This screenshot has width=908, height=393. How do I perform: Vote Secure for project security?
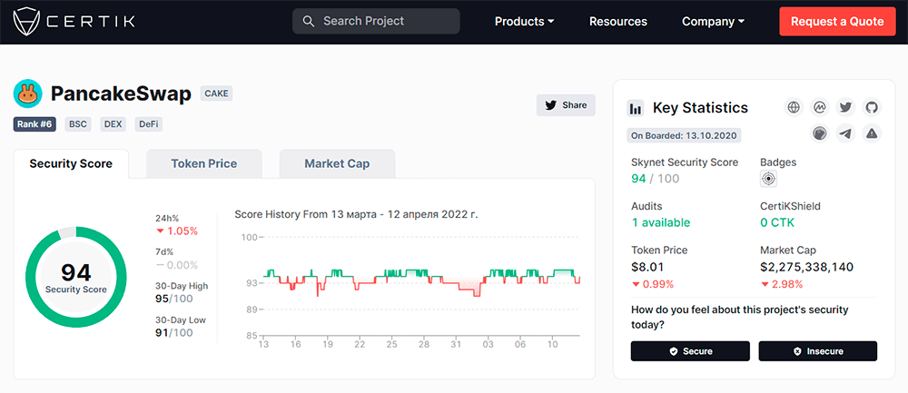pyautogui.click(x=690, y=351)
